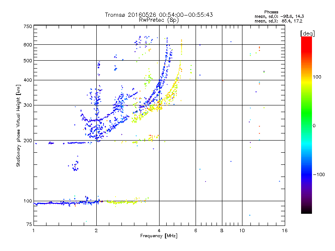
Task: Click the '300' y-axis tick label
Action: [x=28, y=105]
